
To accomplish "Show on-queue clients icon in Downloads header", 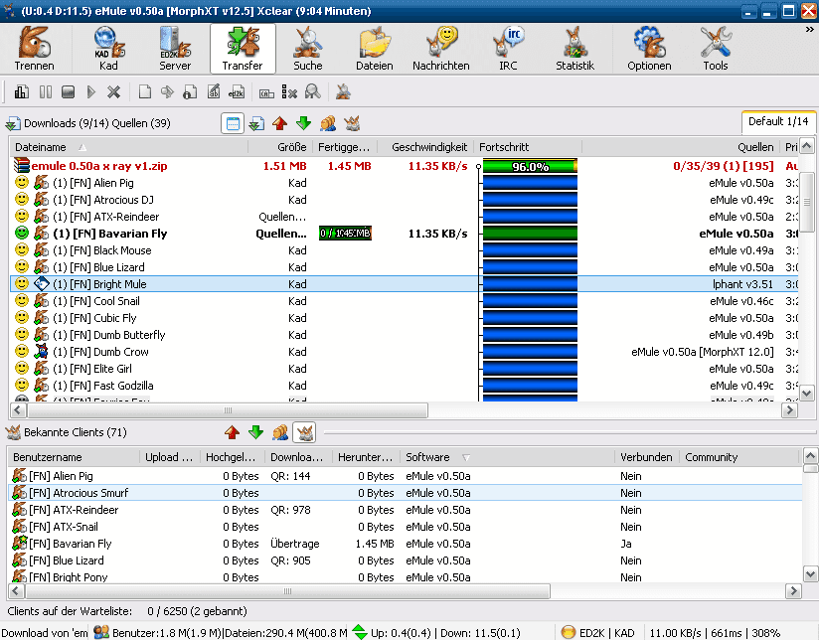I will click(x=327, y=124).
